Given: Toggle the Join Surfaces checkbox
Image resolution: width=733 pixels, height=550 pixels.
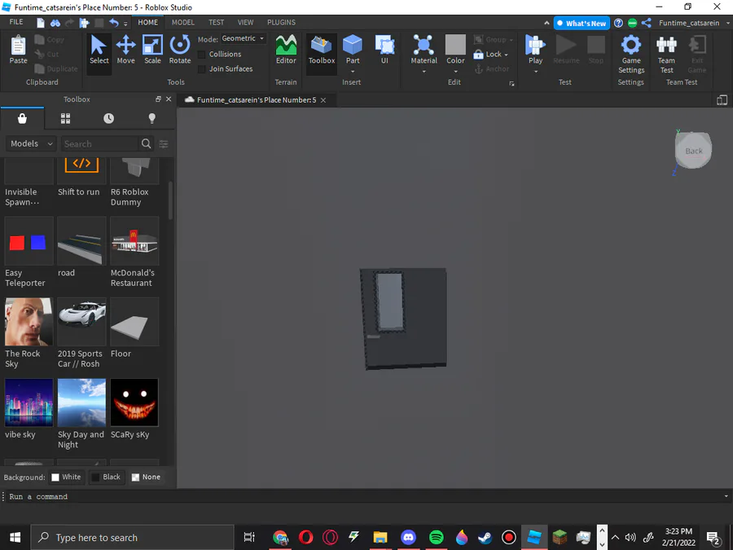Looking at the screenshot, I should point(202,69).
